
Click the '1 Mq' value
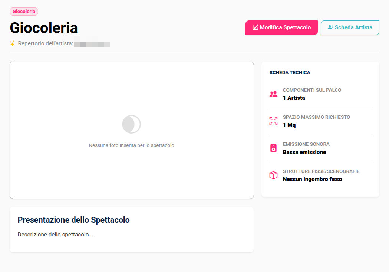[289, 125]
